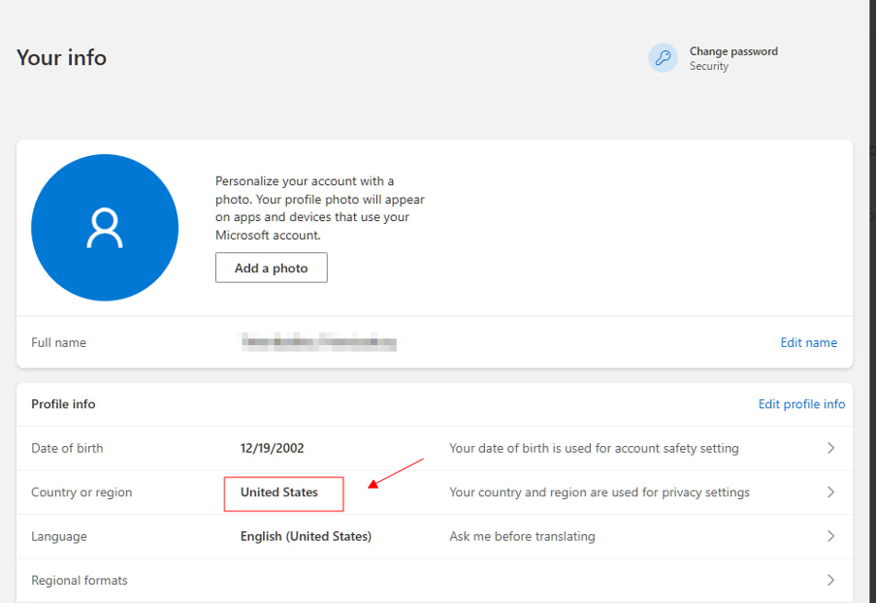The width and height of the screenshot is (877, 603).
Task: Click the Country or region label
Action: pos(81,492)
